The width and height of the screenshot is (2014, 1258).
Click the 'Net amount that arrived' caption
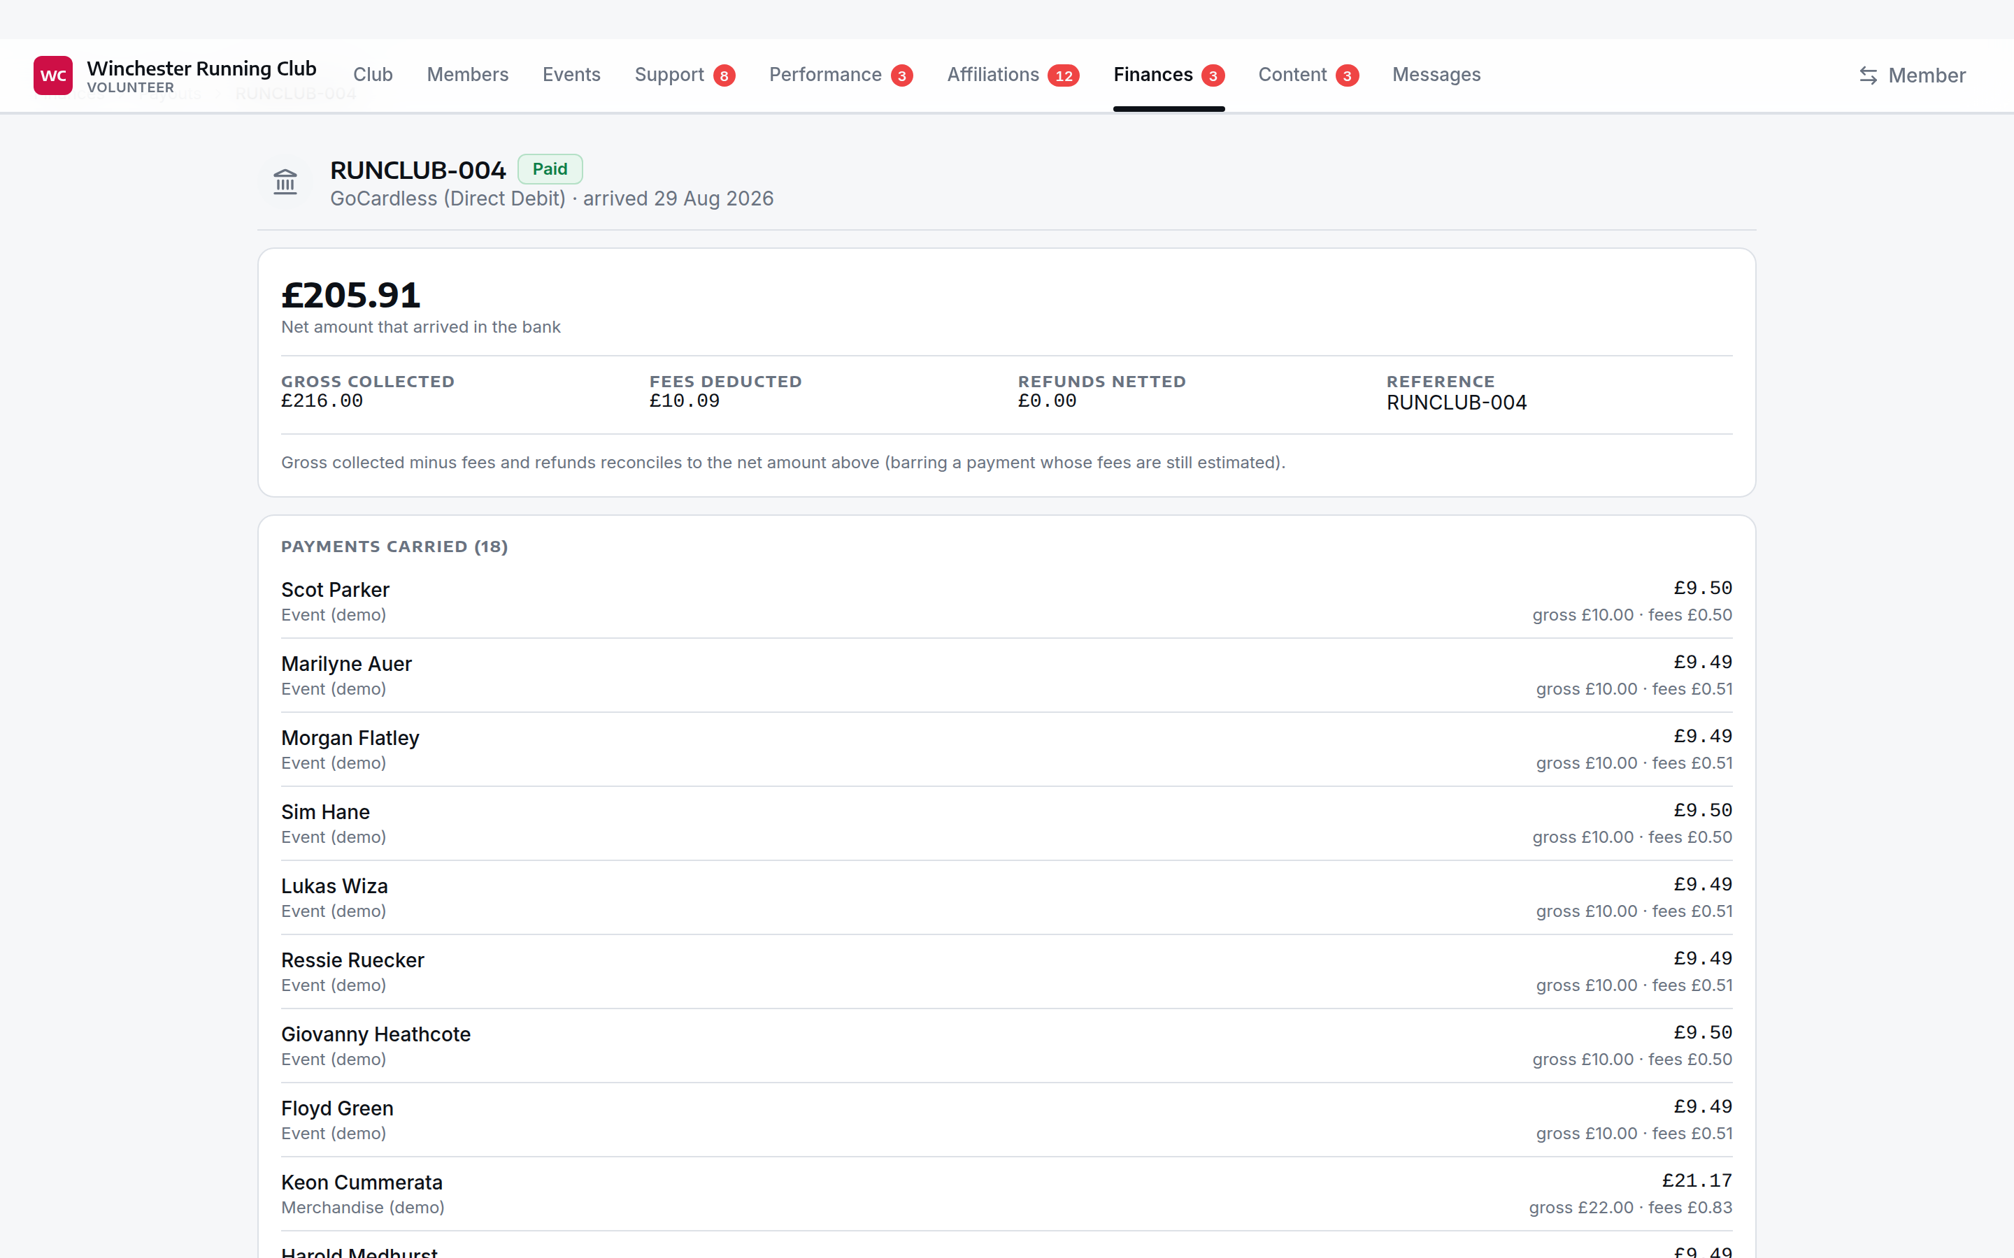coord(421,327)
